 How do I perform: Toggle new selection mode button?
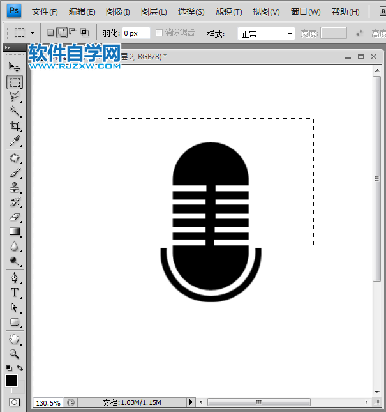pos(51,33)
